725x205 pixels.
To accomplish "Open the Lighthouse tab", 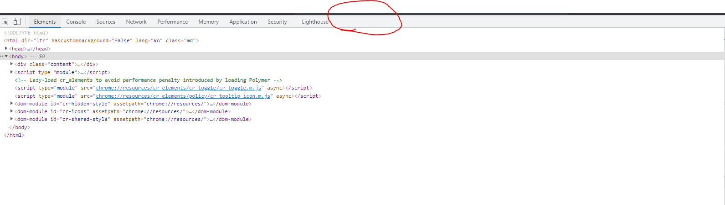I will pyautogui.click(x=315, y=22).
